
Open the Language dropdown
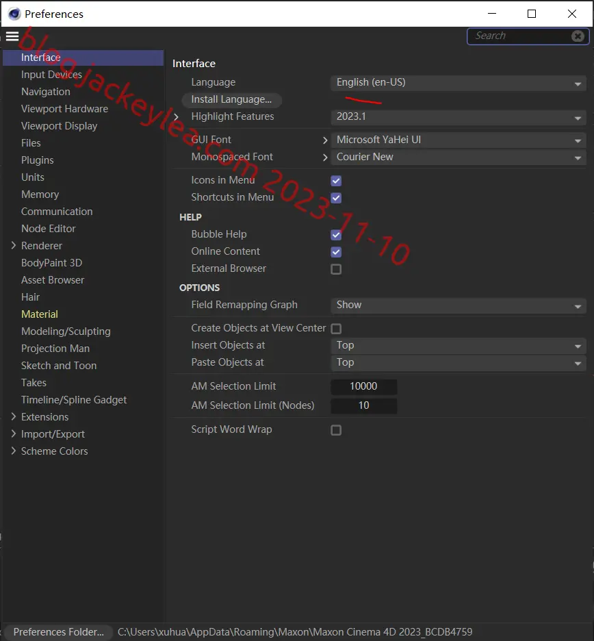click(x=459, y=83)
